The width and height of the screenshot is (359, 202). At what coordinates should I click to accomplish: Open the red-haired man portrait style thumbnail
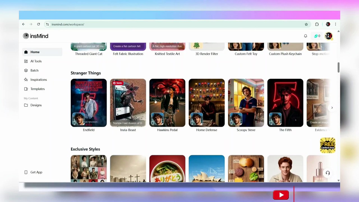point(285,168)
